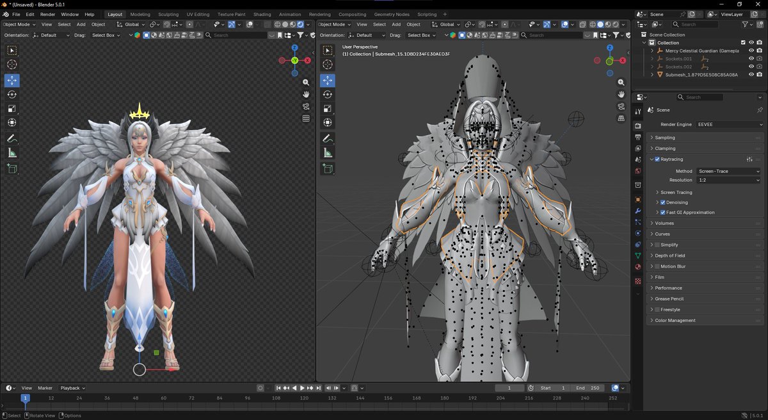This screenshot has width=768, height=420.
Task: Open the Render Engine EEVEE dropdown
Action: click(x=728, y=124)
